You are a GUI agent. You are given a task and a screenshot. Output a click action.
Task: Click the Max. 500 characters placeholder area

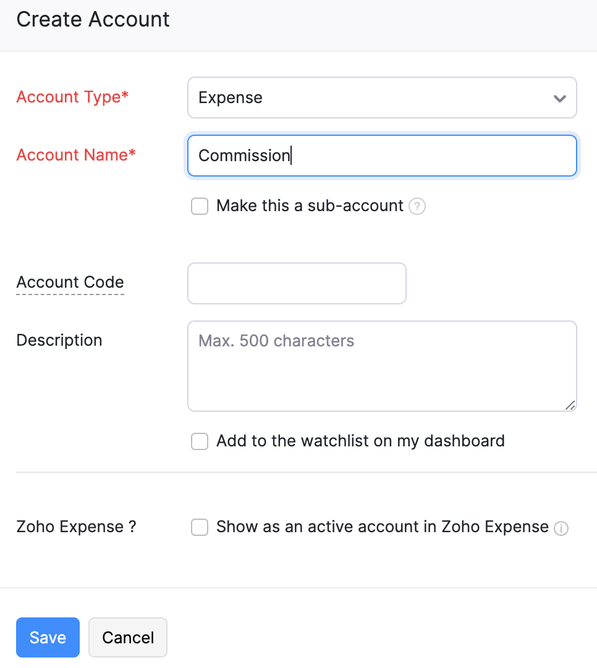(276, 340)
